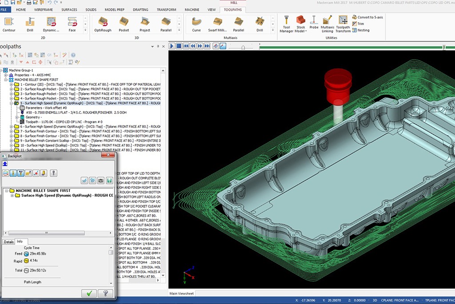Choose the Drill toolpath in 2D group
Image resolution: width=455 pixels, height=304 pixels.
30,24
